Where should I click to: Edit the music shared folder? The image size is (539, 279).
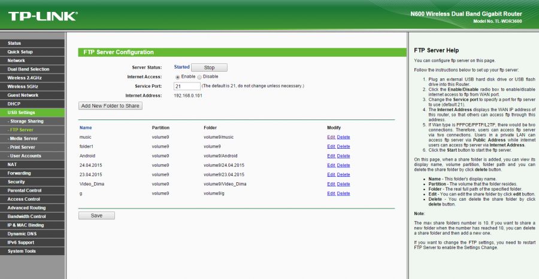331,137
